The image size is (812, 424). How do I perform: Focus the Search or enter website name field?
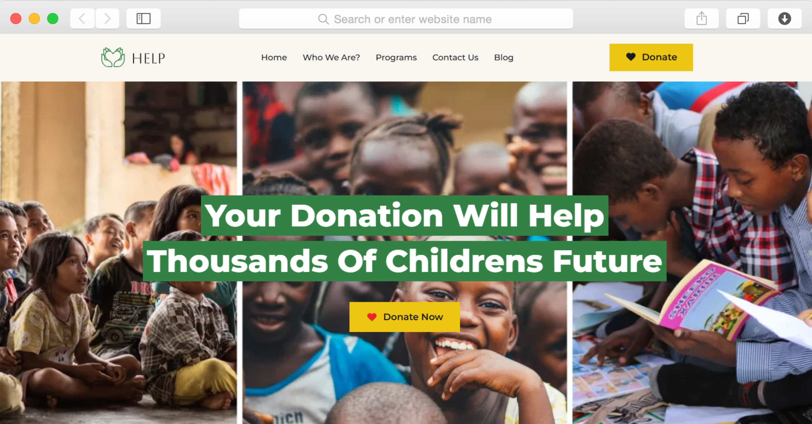pos(406,19)
